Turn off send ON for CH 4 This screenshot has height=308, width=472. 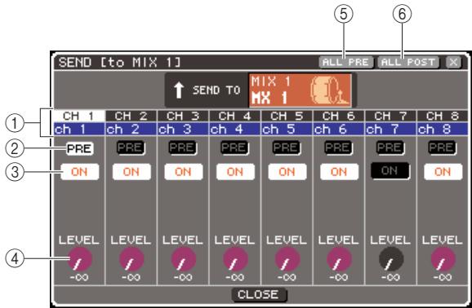235,172
